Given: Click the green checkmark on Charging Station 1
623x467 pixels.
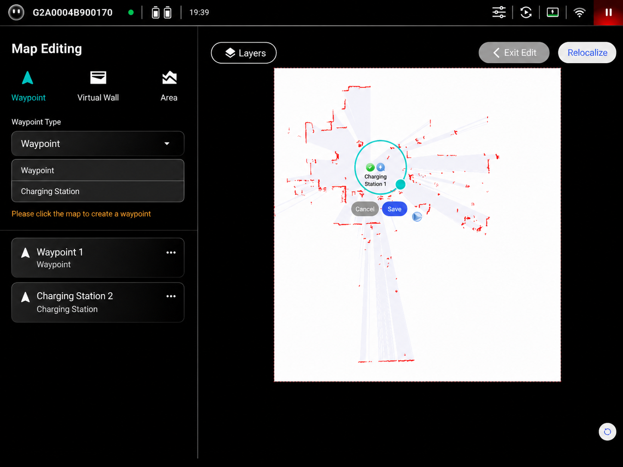Looking at the screenshot, I should 370,167.
